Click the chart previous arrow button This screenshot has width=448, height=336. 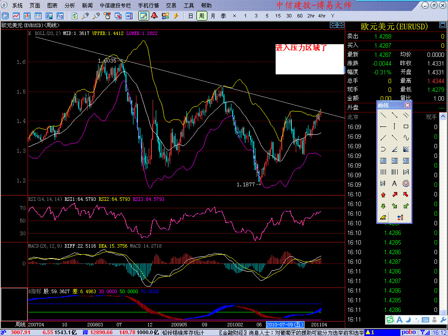pyautogui.click(x=333, y=25)
